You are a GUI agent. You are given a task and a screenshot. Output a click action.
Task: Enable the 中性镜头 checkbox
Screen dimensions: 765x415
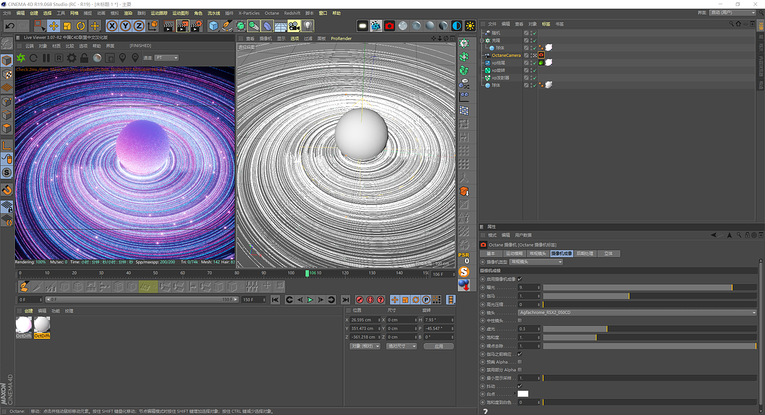[519, 321]
